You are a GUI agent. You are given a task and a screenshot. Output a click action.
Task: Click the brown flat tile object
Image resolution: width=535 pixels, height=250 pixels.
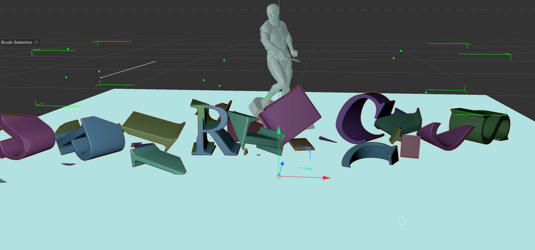[301, 144]
